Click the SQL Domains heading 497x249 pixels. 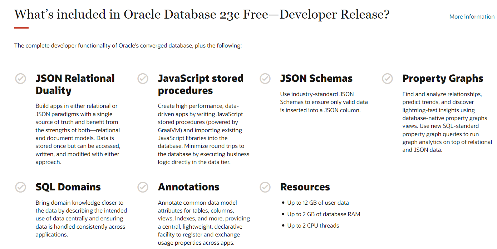click(68, 187)
